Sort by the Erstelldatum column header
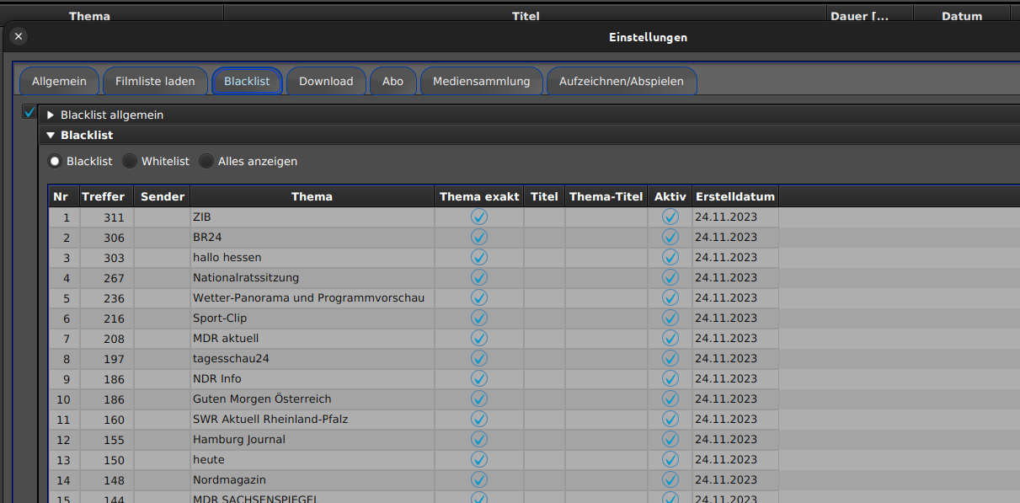 coord(735,196)
